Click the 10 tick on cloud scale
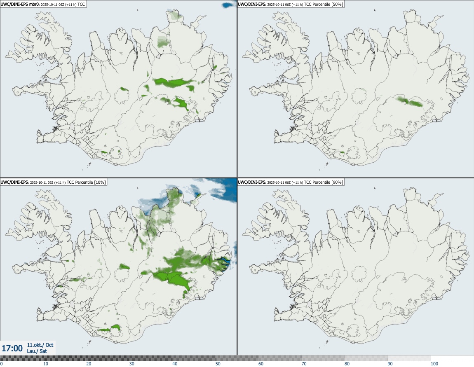474x367 pixels. (45, 364)
